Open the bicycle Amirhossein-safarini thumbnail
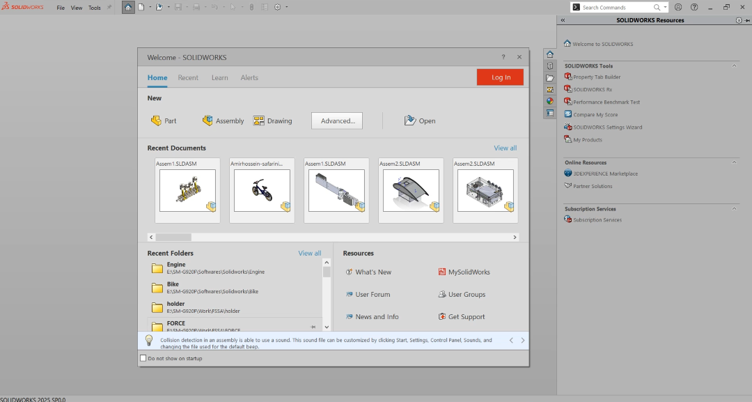 [262, 190]
